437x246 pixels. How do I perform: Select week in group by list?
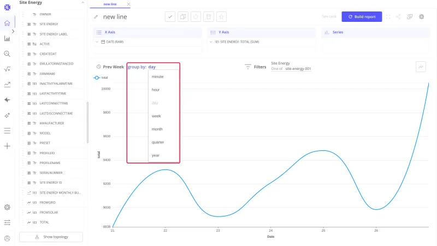[x=156, y=116]
